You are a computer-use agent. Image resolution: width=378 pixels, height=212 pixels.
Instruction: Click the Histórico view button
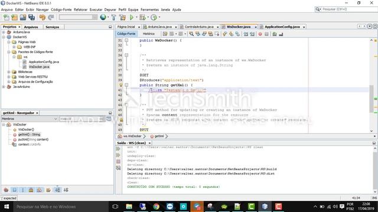148,34
